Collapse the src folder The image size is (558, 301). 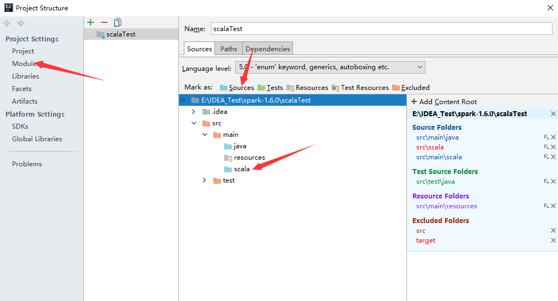(x=194, y=123)
